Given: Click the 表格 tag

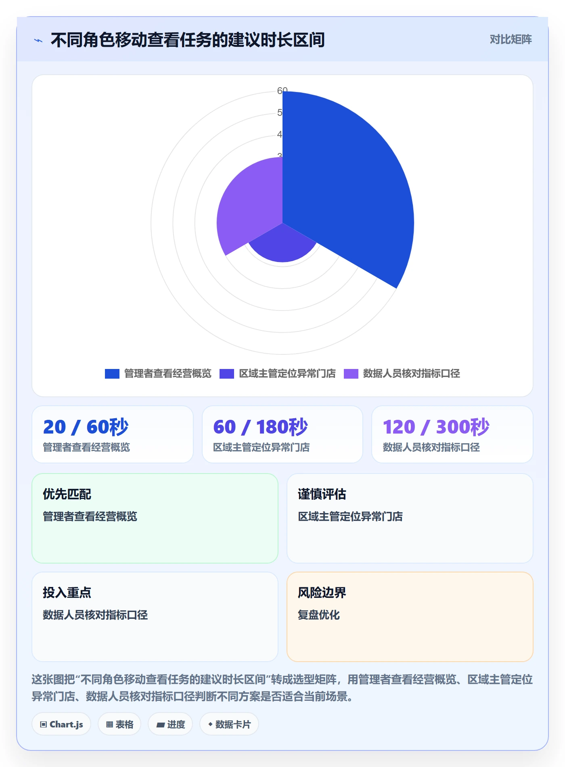Looking at the screenshot, I should (x=119, y=724).
